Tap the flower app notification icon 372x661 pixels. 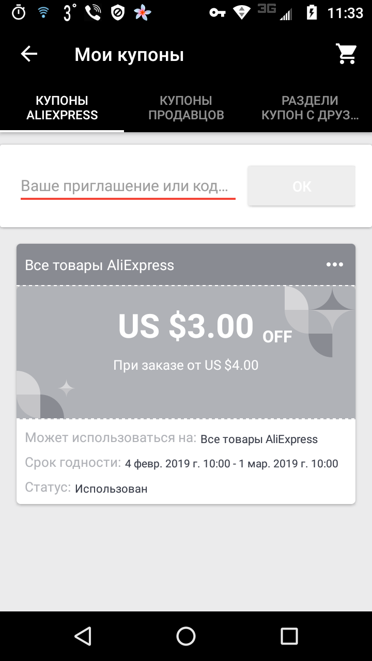point(143,13)
